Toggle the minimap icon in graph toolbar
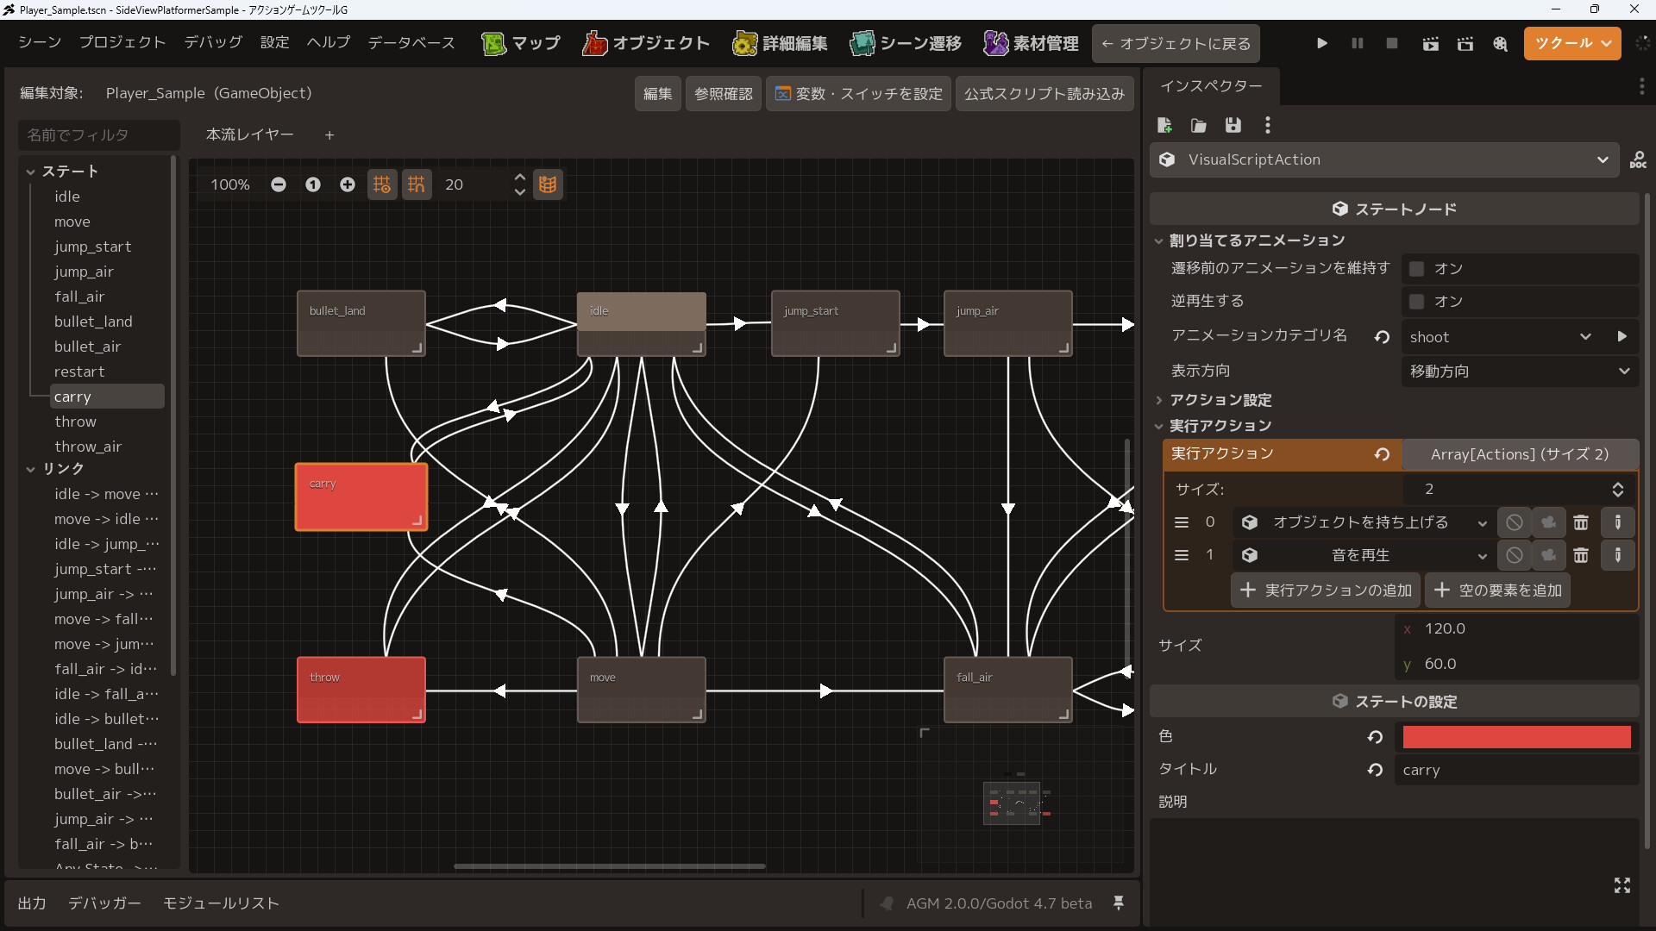Screen dimensions: 1656x931 (548, 184)
